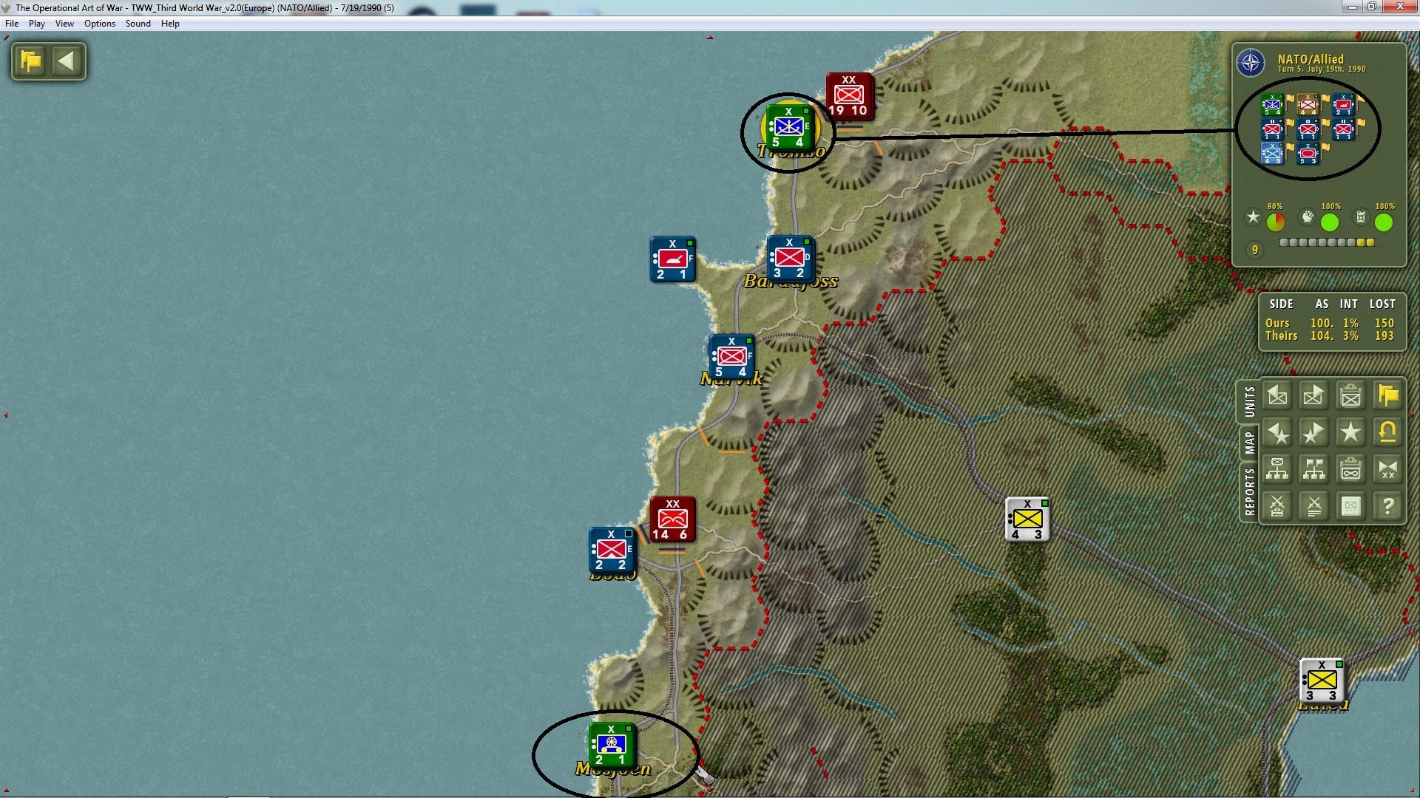Select the yellow 3-3 unit at Lulea

1322,681
